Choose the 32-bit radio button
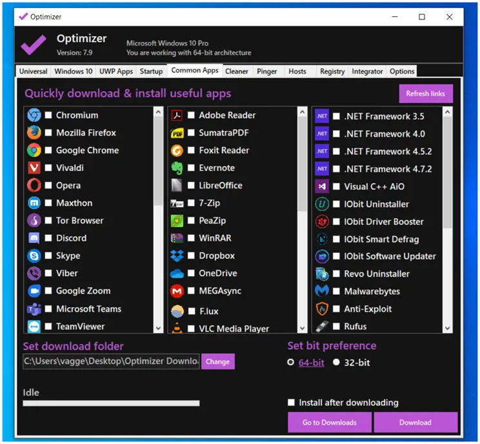 [336, 362]
